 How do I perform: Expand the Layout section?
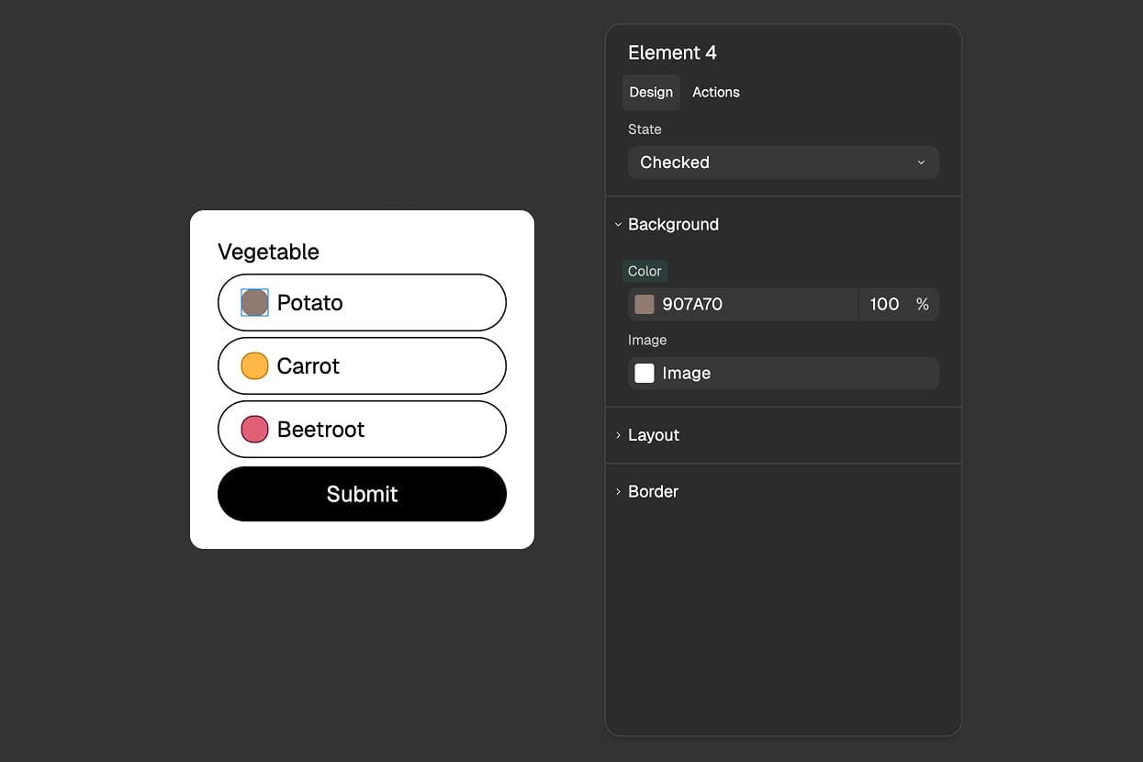coord(653,435)
